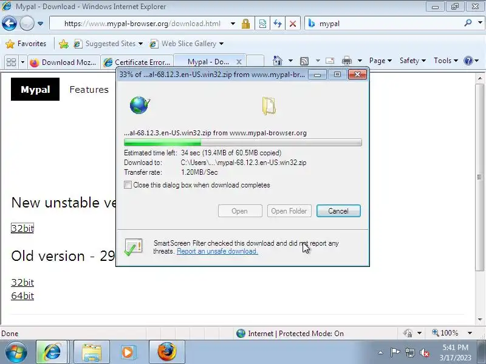Expand the Print dropdown arrow

tap(360, 61)
